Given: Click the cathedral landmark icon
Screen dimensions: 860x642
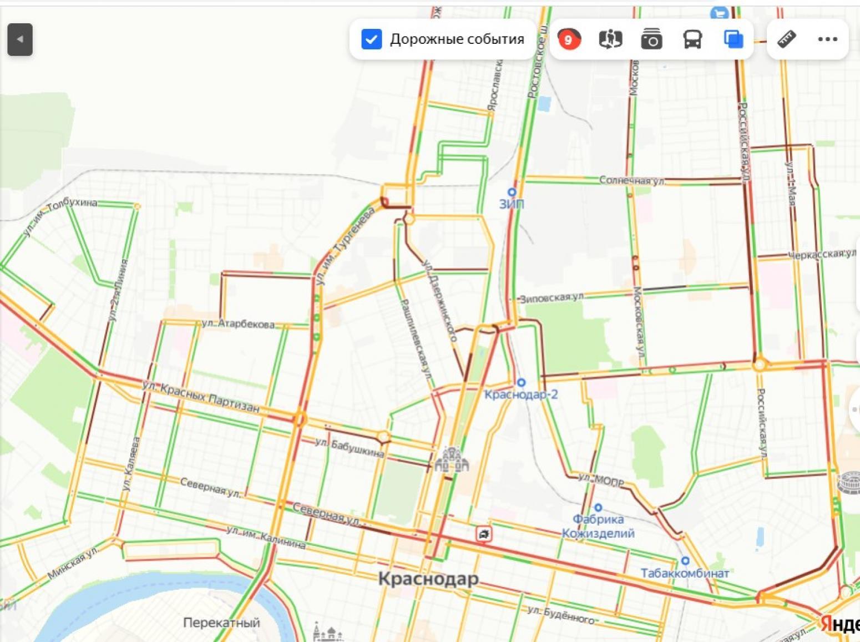Looking at the screenshot, I should 452,460.
